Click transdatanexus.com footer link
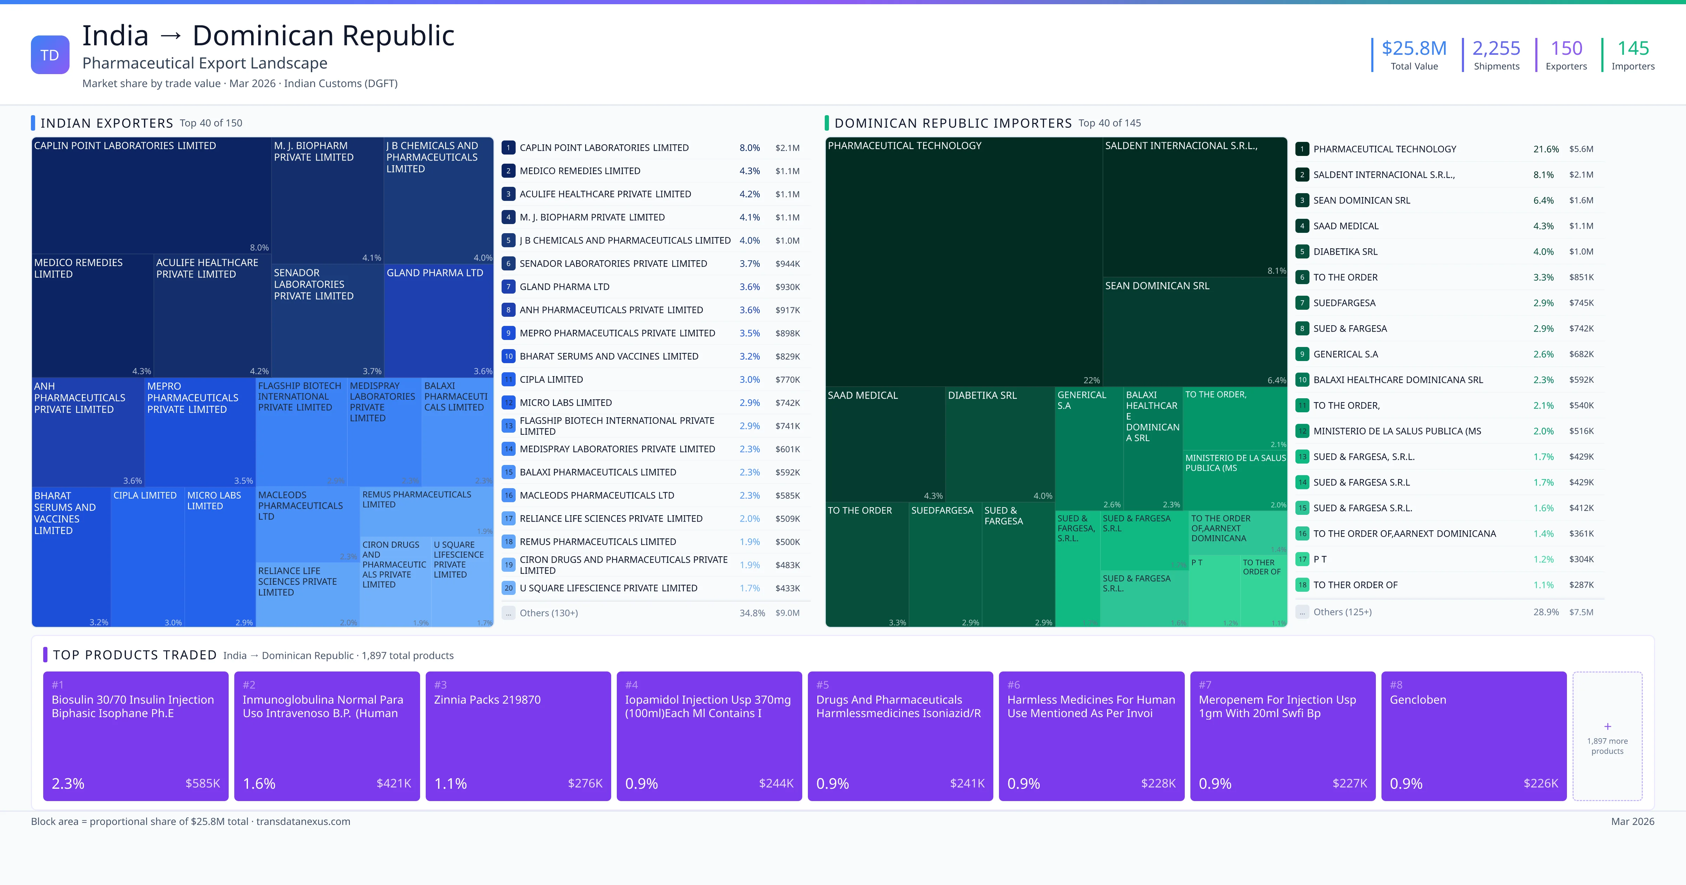Image resolution: width=1686 pixels, height=885 pixels. [x=303, y=821]
